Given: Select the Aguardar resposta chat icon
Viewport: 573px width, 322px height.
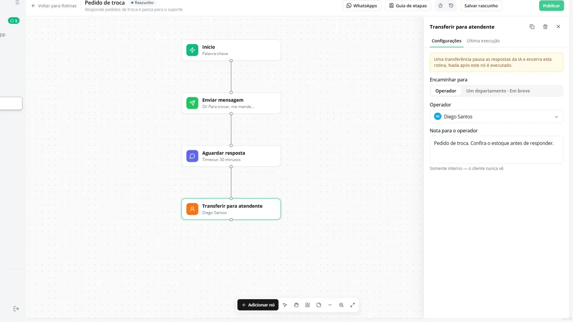Looking at the screenshot, I should click(192, 156).
